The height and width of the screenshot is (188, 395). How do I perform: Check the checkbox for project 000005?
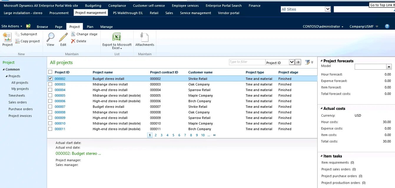pos(50,95)
